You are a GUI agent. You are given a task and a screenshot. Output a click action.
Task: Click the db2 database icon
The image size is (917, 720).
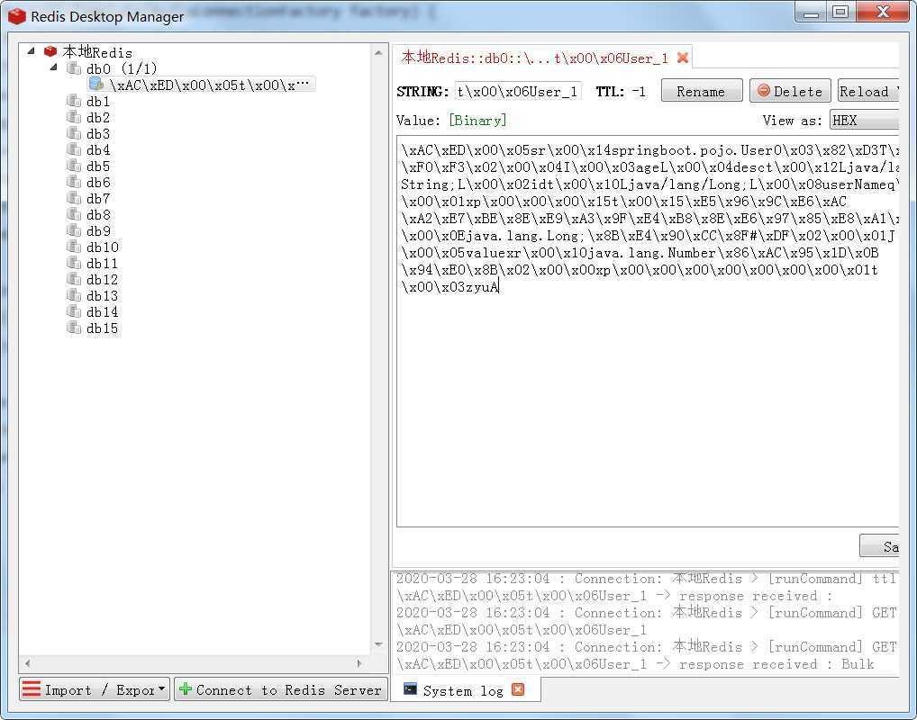pos(74,117)
